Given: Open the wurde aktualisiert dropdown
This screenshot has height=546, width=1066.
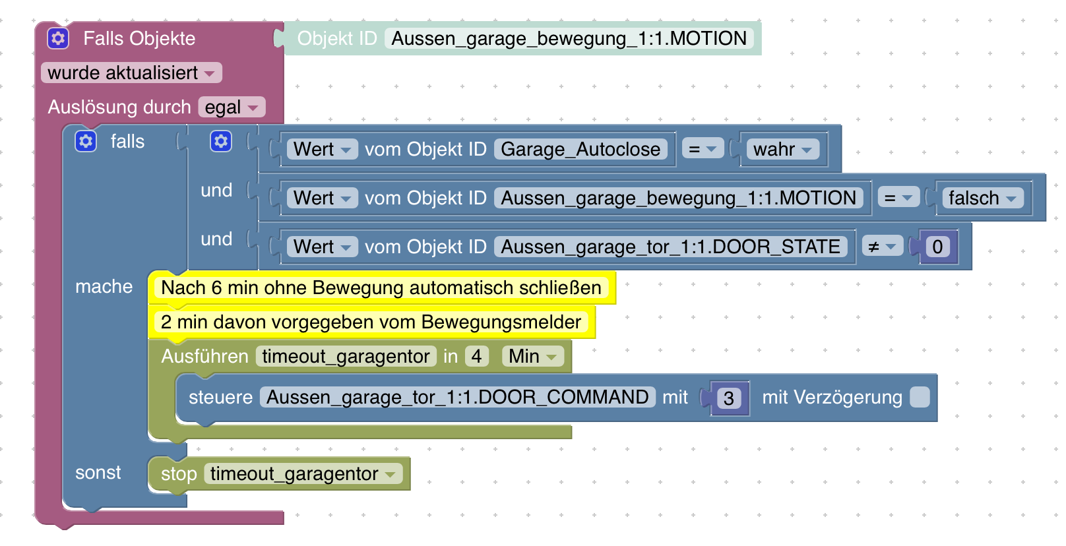Looking at the screenshot, I should (131, 73).
